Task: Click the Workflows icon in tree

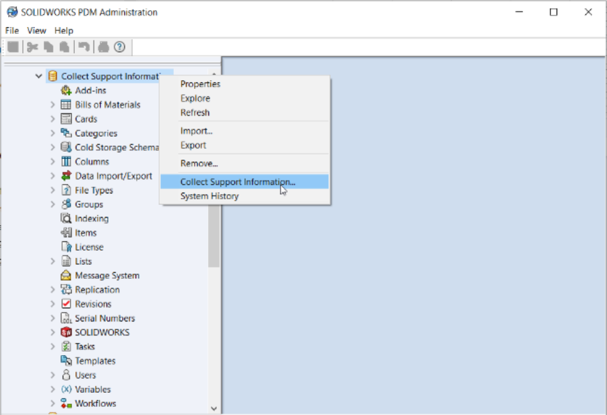Action: pyautogui.click(x=66, y=404)
